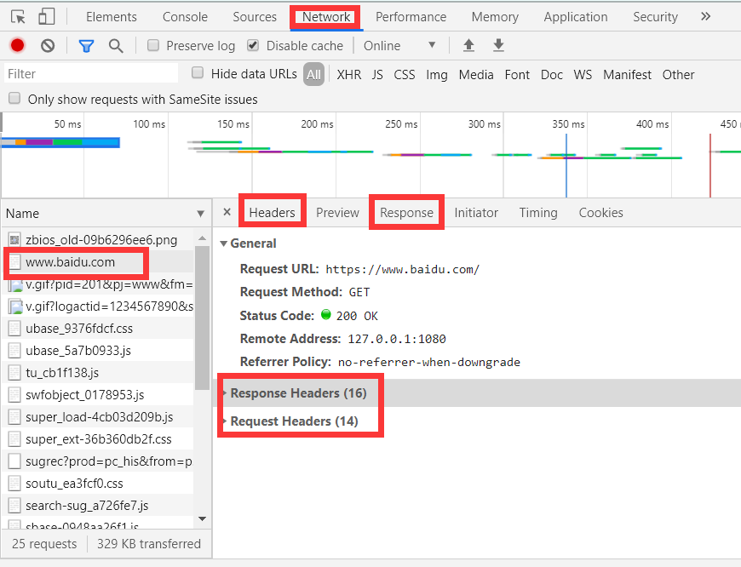Expand the Request Headers (14) section
This screenshot has width=741, height=567.
[294, 421]
